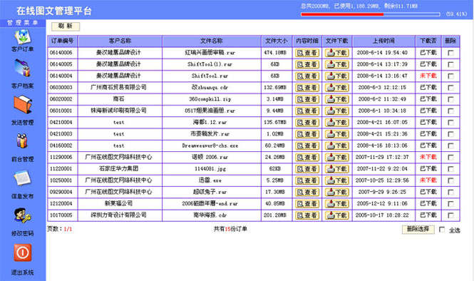The width and height of the screenshot is (474, 281).
Task: Tick delete checkbox for order 11290006
Action: (x=450, y=158)
